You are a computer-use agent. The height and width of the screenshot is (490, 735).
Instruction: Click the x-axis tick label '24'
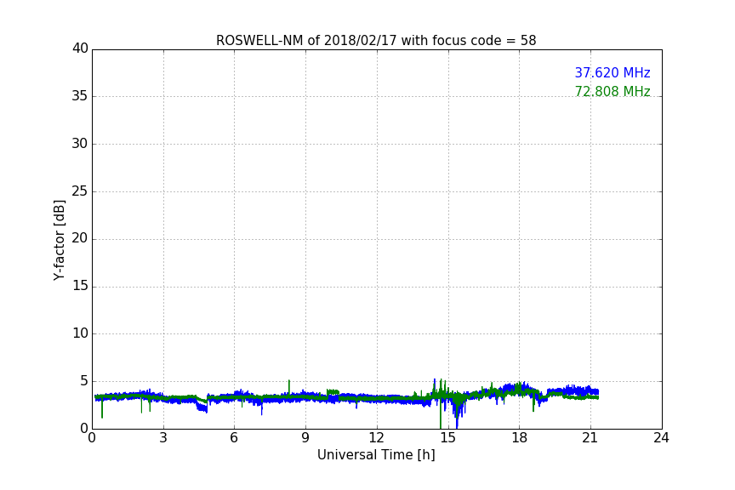coord(661,438)
